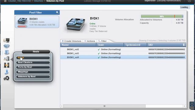Click the panel toggle icon at the bottom right corner
This screenshot has height=110, width=195.
click(192, 104)
